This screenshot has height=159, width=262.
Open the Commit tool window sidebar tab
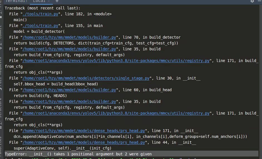1,32
